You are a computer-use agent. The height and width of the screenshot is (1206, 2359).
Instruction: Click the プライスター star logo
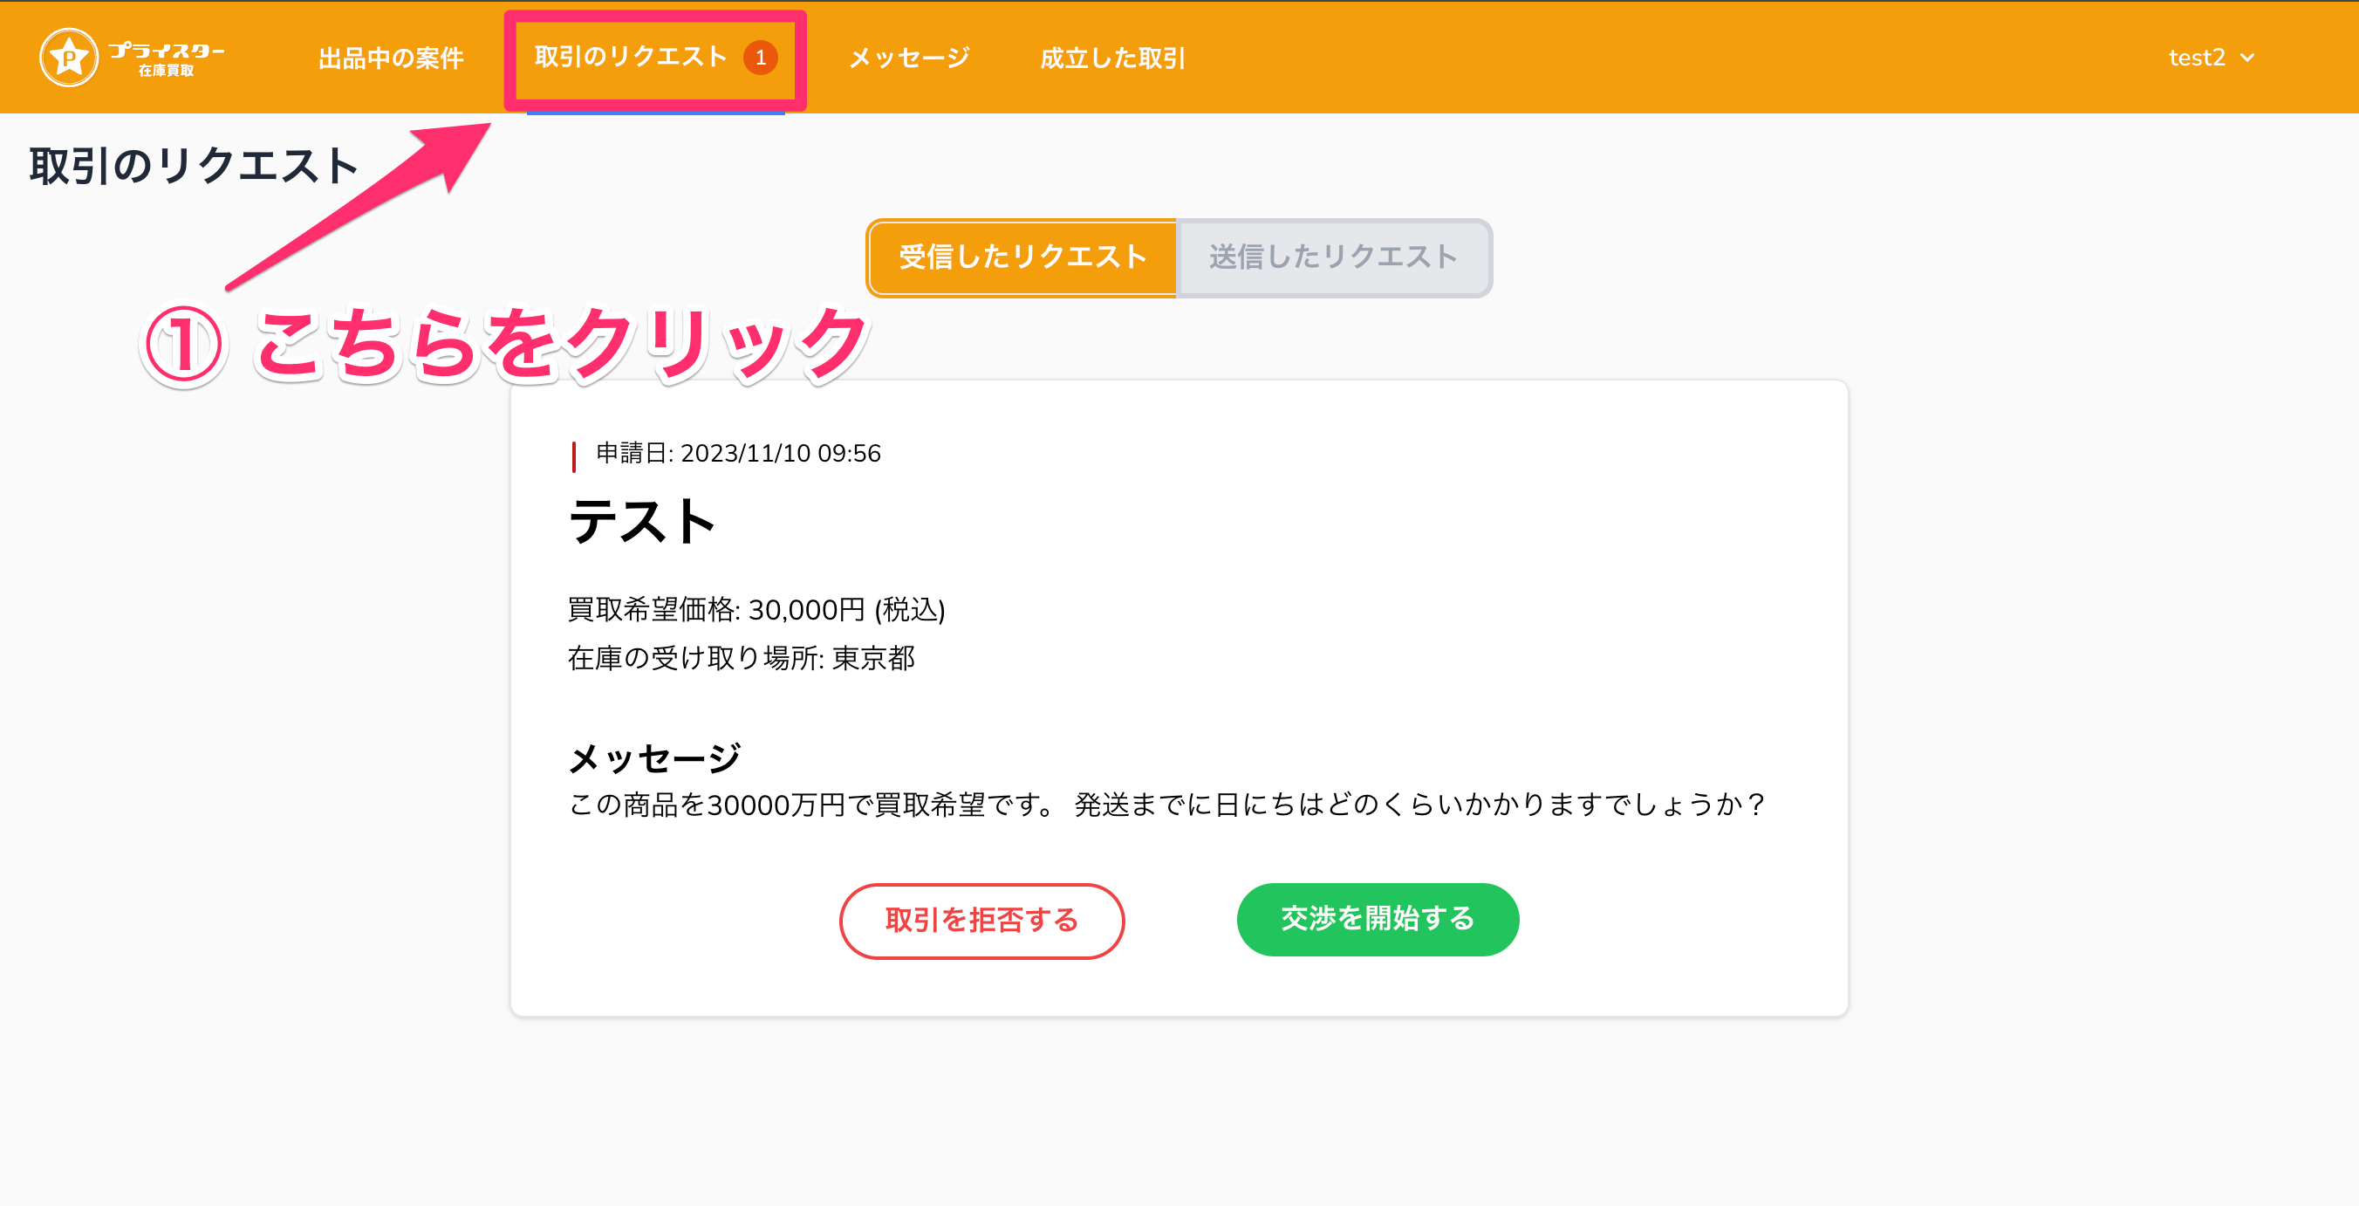point(131,58)
